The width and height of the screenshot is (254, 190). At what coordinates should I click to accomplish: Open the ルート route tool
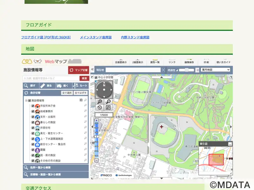pyautogui.click(x=80, y=85)
